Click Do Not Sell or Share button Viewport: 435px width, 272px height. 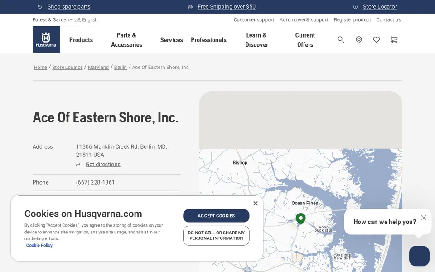click(216, 236)
